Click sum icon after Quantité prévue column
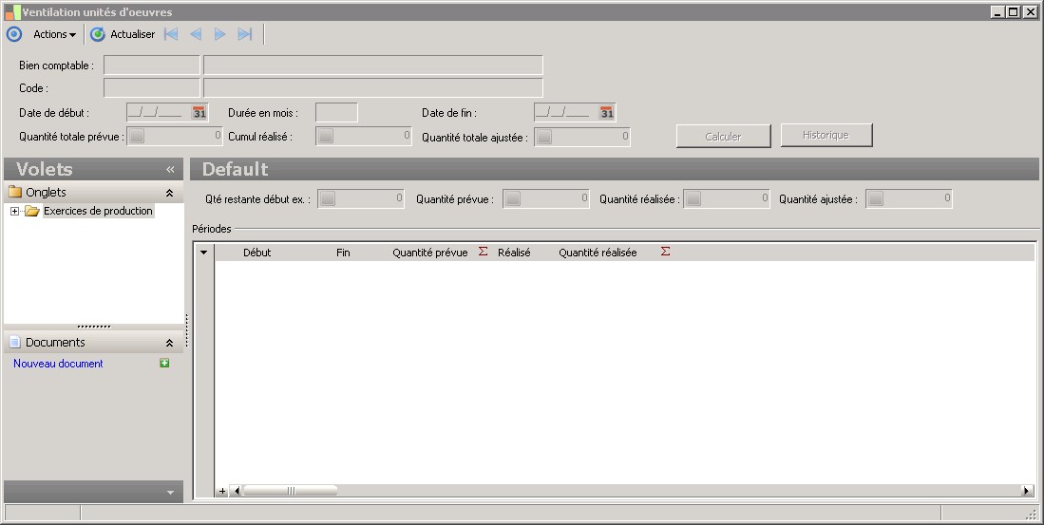 [484, 252]
